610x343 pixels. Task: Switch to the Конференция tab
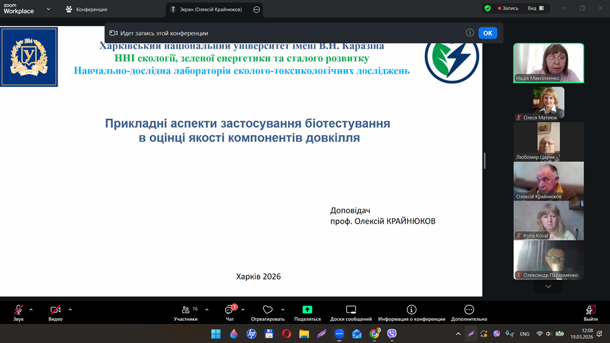click(87, 9)
